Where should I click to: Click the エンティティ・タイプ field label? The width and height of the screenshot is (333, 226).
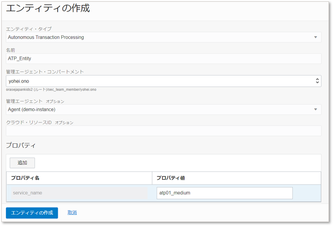coord(29,29)
